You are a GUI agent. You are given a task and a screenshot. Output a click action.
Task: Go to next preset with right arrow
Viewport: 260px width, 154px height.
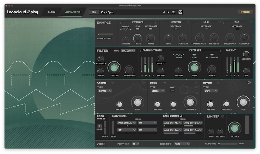(168, 12)
